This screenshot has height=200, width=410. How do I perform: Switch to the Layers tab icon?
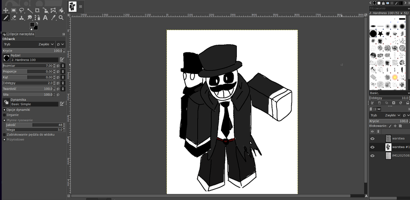pos(371,109)
